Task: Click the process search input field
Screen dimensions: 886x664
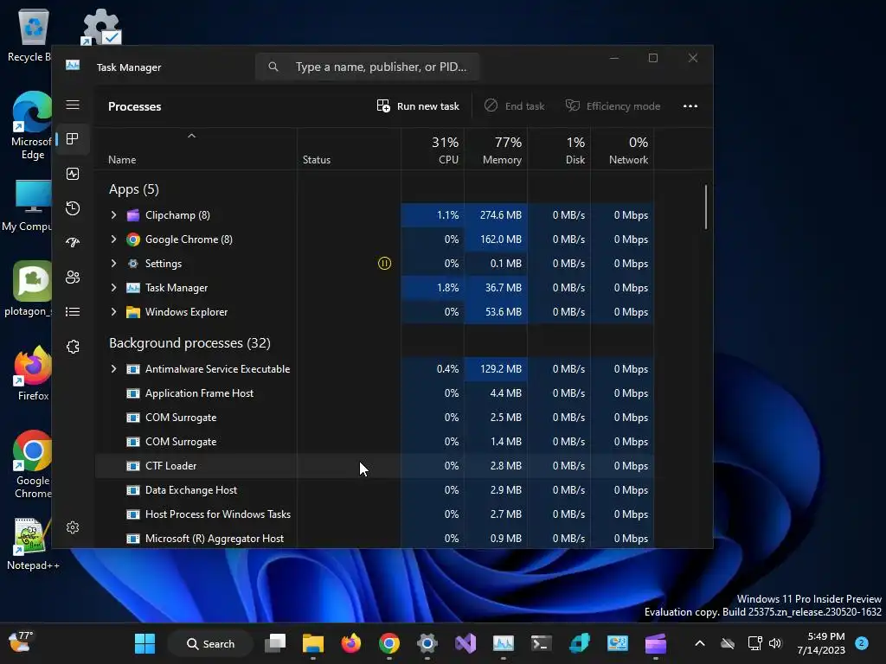Action: (368, 67)
